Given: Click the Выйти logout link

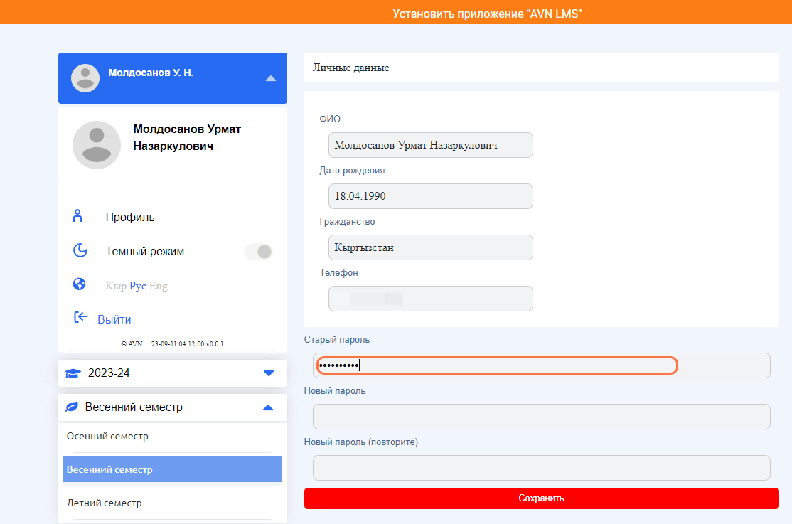Looking at the screenshot, I should click(114, 319).
